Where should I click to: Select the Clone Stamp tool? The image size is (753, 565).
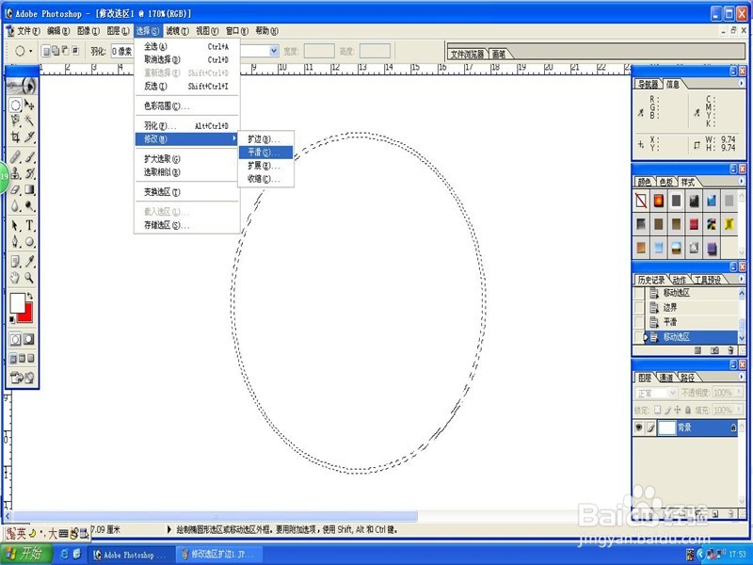(x=15, y=173)
